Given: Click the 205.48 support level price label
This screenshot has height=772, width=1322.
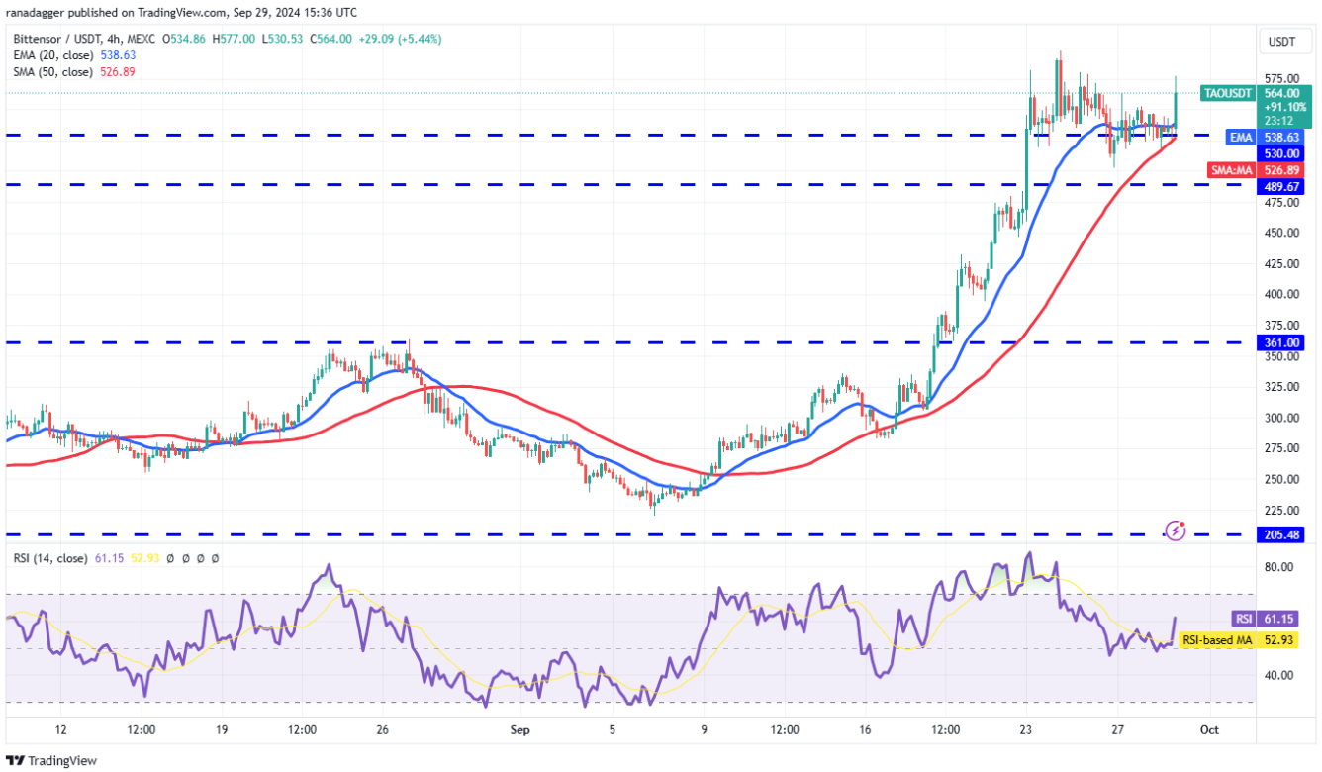Looking at the screenshot, I should click(1278, 532).
